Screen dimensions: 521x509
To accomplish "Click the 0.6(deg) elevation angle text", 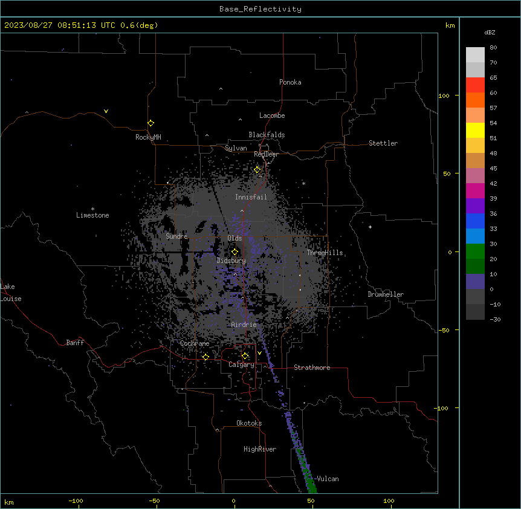I will tap(139, 25).
